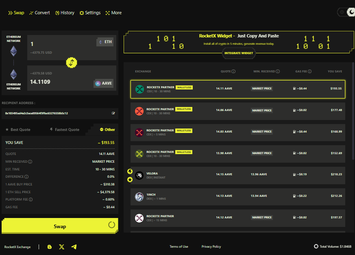
Task: Click the Total Volume $1.846B text
Action: point(335,246)
